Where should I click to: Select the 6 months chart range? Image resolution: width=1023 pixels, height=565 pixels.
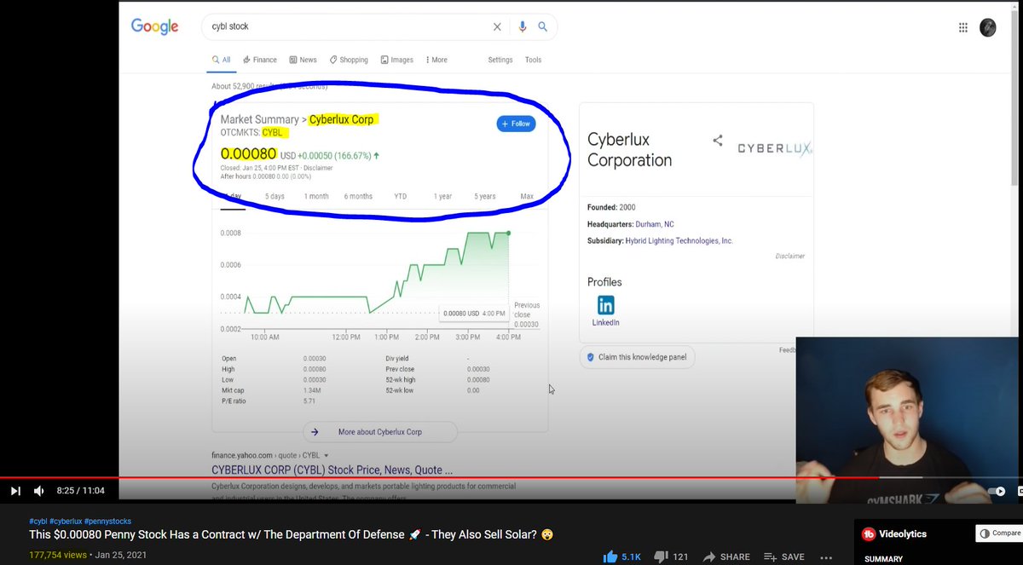pyautogui.click(x=358, y=196)
